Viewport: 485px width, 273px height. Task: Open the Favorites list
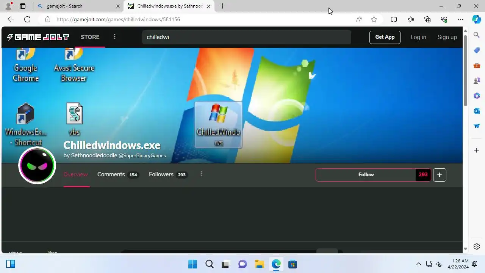(x=411, y=19)
